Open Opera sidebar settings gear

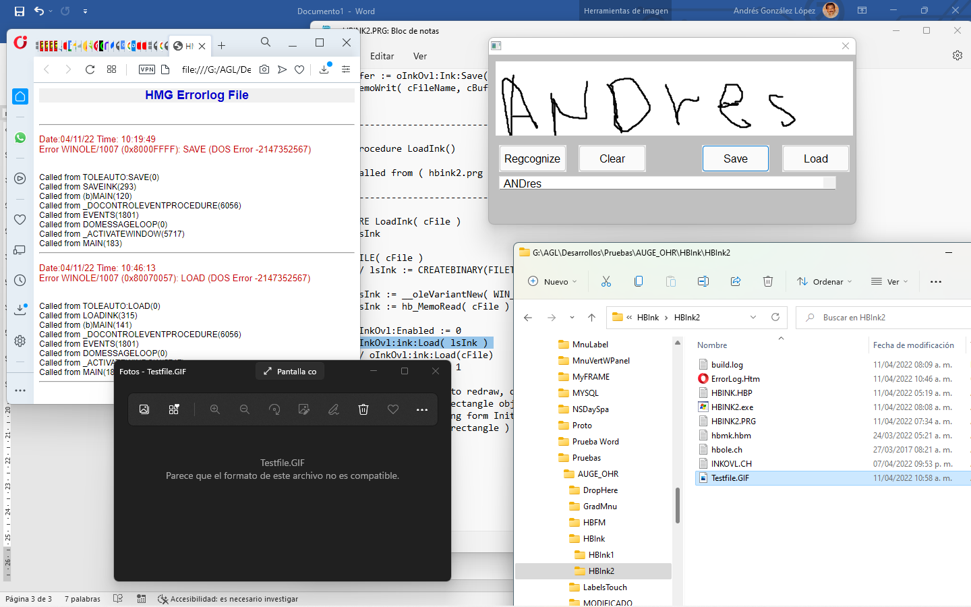(x=20, y=341)
